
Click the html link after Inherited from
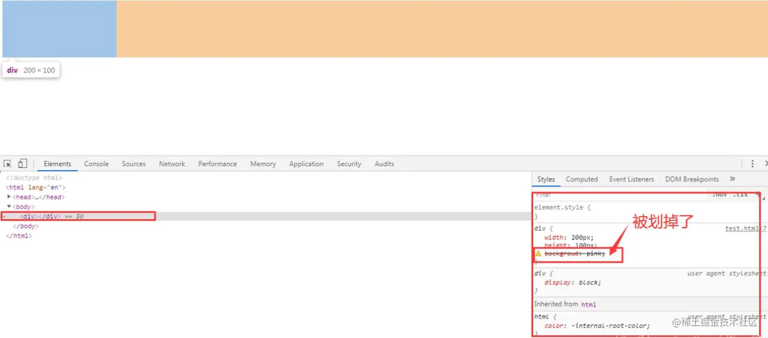[588, 304]
